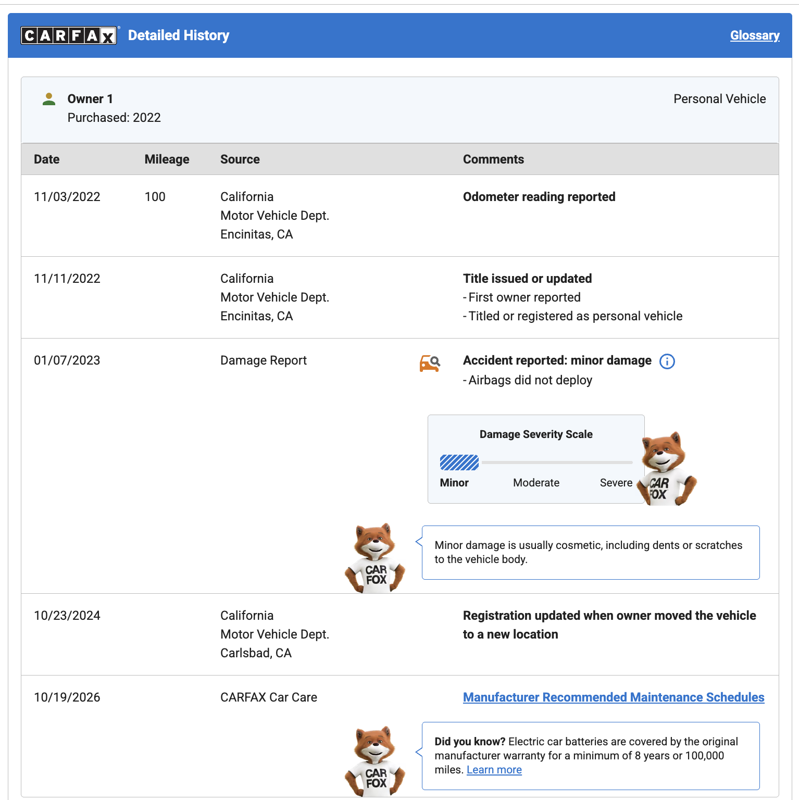Click the Comments column header

pos(494,159)
